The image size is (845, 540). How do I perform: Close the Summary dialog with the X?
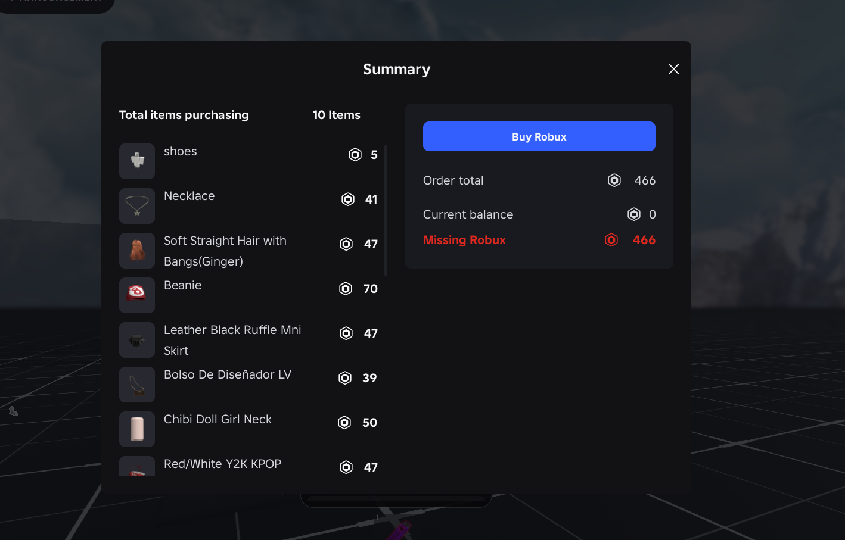click(674, 69)
